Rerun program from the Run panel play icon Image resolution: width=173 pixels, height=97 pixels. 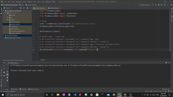click(x=4, y=66)
